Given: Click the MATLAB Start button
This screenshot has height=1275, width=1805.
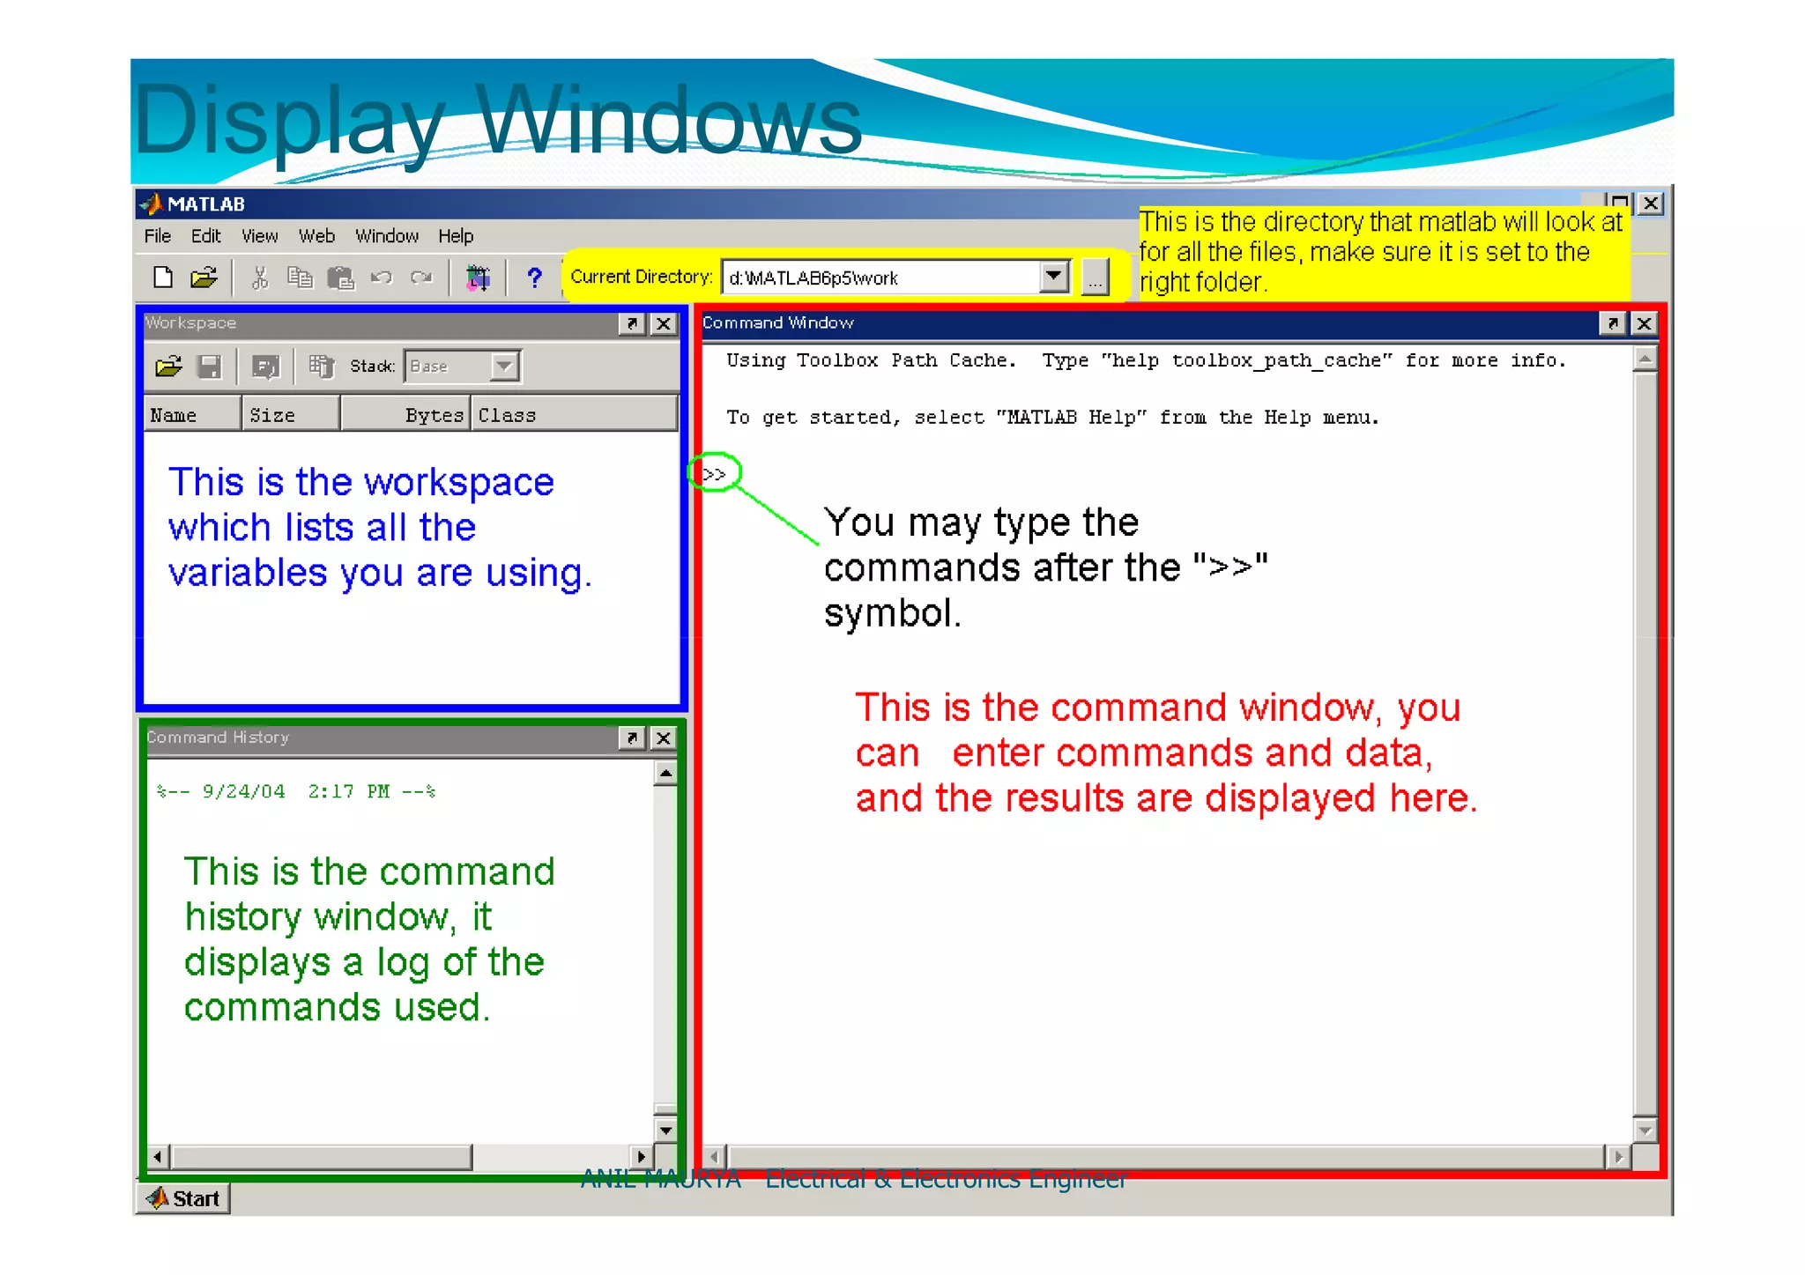Looking at the screenshot, I should coord(183,1198).
